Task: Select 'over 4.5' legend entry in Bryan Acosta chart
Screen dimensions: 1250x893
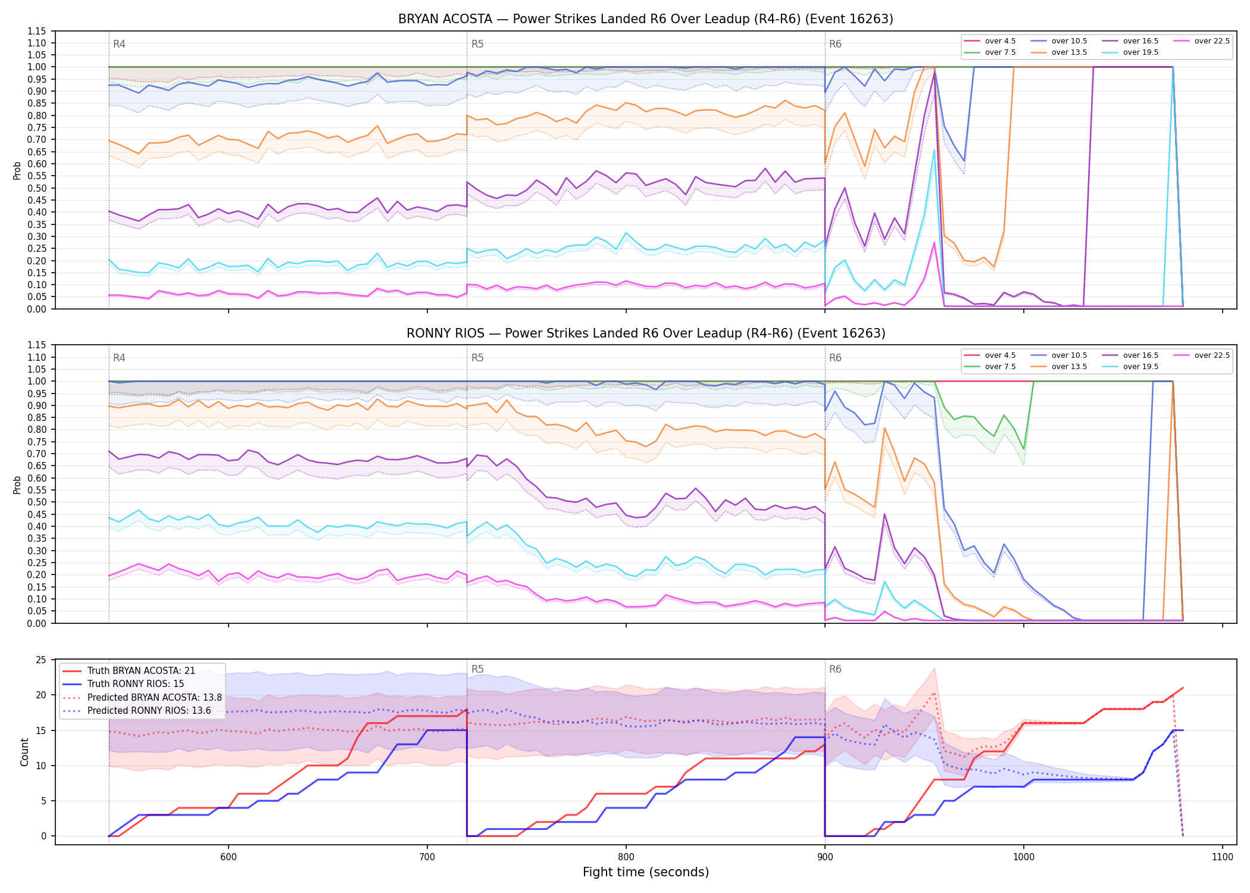Action: (x=989, y=41)
